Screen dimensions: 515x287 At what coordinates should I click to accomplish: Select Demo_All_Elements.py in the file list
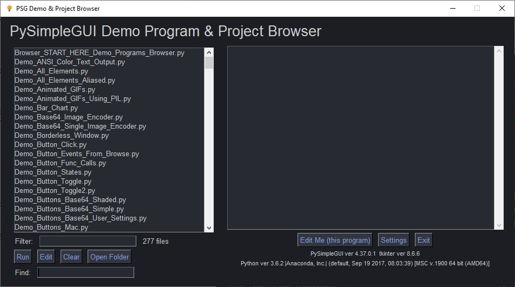51,71
